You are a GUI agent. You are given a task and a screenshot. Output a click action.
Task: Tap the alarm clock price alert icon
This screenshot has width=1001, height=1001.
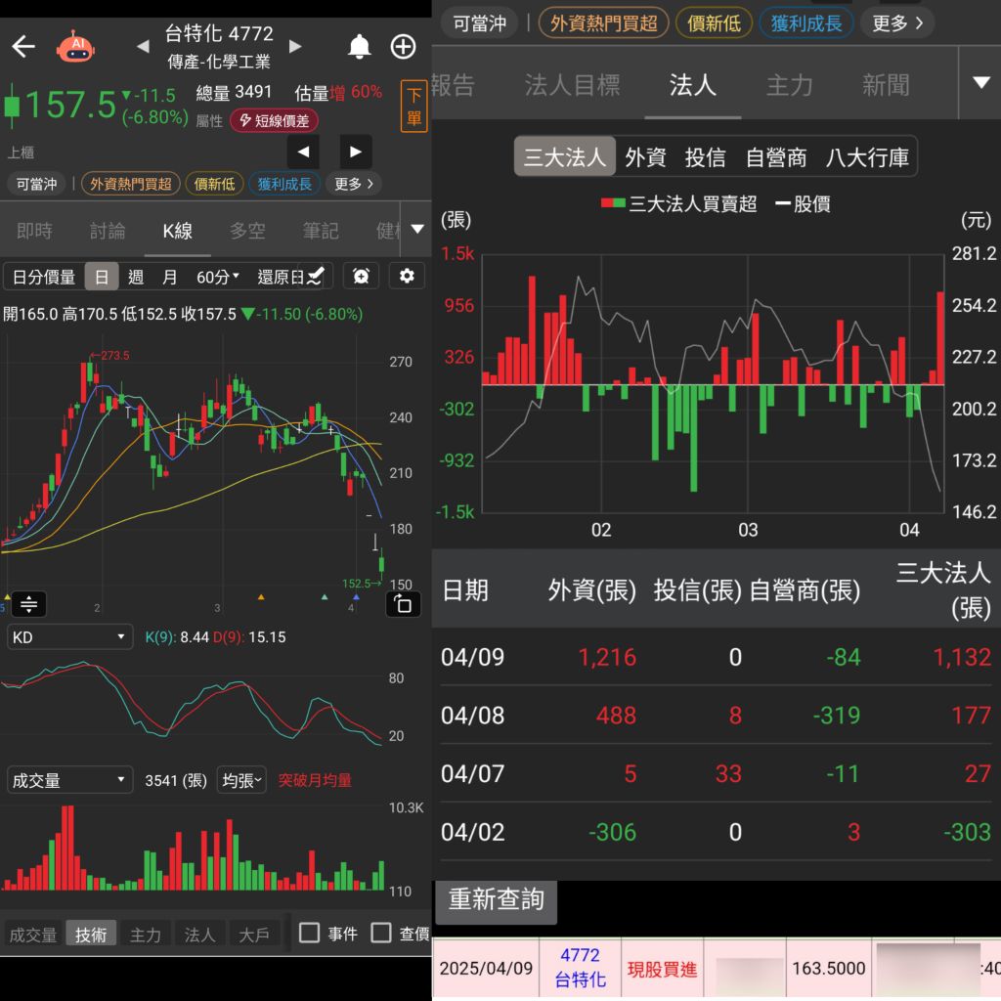pyautogui.click(x=361, y=277)
